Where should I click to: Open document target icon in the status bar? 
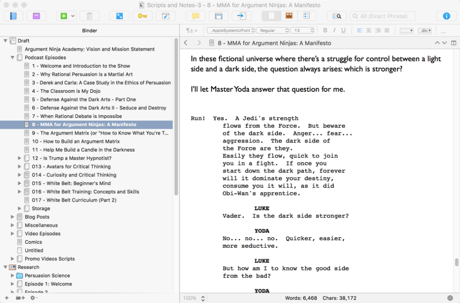coord(450,298)
